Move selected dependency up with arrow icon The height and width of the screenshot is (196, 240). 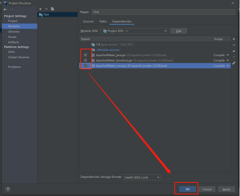click(x=234, y=51)
